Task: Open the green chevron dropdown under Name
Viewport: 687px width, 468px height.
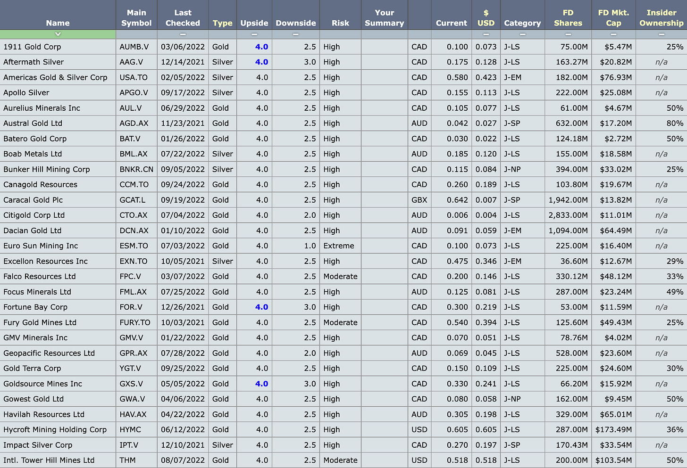Action: (x=58, y=34)
